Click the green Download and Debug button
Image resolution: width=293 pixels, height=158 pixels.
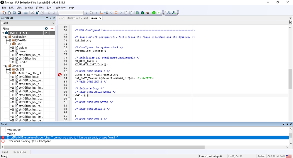pyautogui.click(x=154, y=13)
